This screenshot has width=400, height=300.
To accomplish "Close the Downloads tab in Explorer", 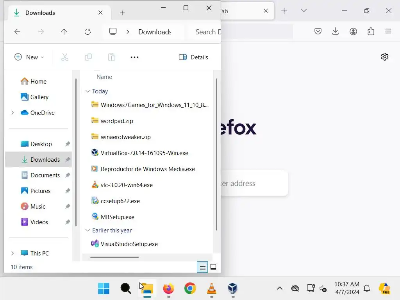I will coord(100,12).
